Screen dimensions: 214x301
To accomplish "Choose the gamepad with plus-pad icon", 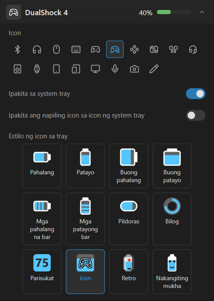I will point(95,49).
